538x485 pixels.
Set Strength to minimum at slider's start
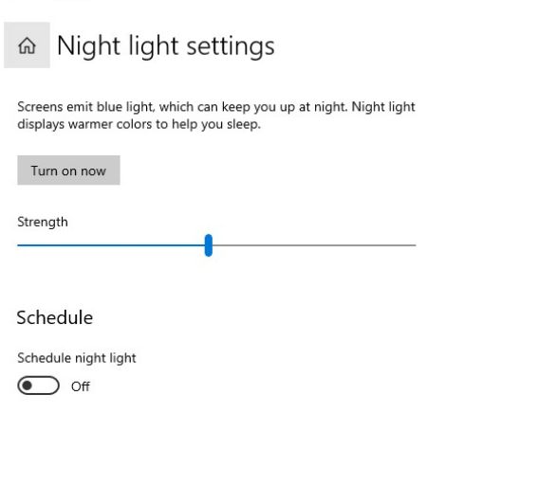pos(19,245)
